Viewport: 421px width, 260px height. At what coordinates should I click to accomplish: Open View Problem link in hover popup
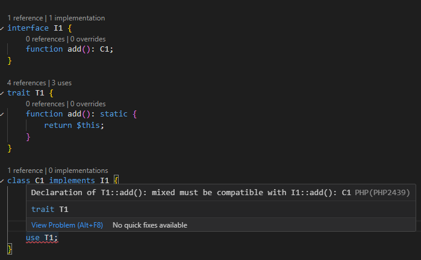pos(67,225)
